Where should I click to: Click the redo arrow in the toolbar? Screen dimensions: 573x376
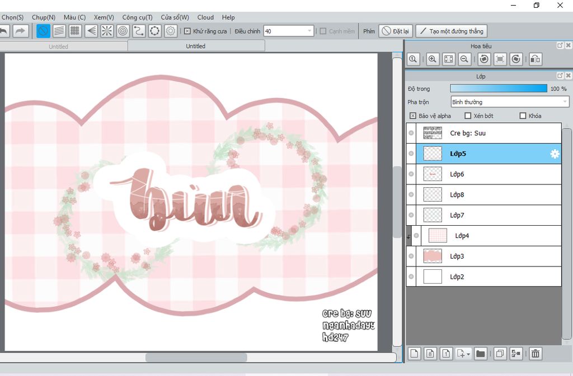(21, 31)
